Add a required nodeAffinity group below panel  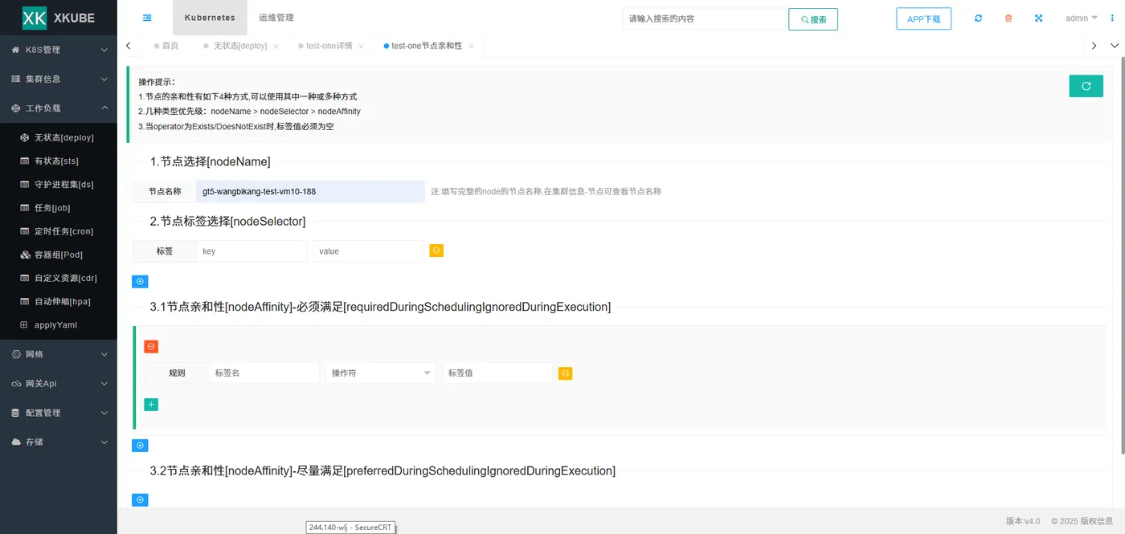[x=140, y=446]
